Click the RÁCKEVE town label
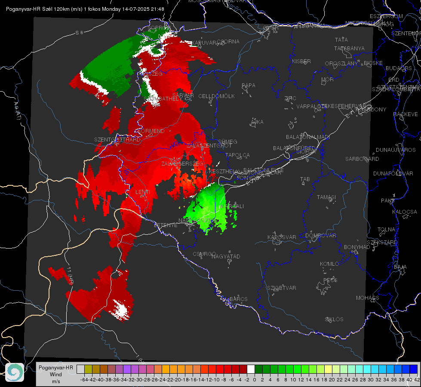Image resolution: width=421 pixels, height=387 pixels. coord(406,114)
